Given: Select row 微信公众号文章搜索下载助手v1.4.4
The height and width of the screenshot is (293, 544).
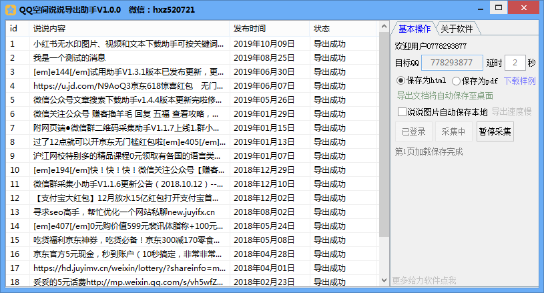Looking at the screenshot, I should (x=191, y=100).
